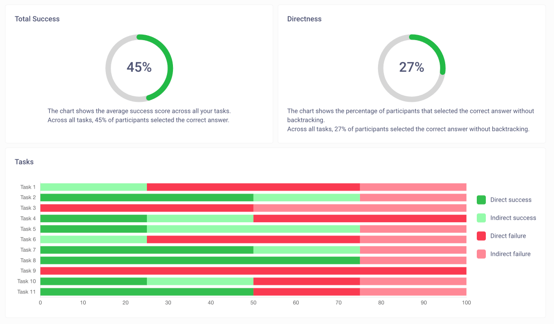Click the Indirect success legend swatch
Viewport: 554px width, 324px height.
pyautogui.click(x=481, y=218)
